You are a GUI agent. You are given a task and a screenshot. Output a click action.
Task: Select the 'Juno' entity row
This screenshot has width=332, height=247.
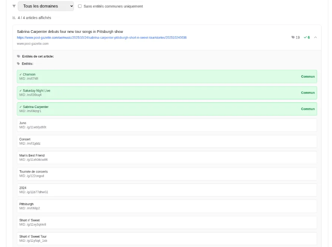pyautogui.click(x=167, y=125)
